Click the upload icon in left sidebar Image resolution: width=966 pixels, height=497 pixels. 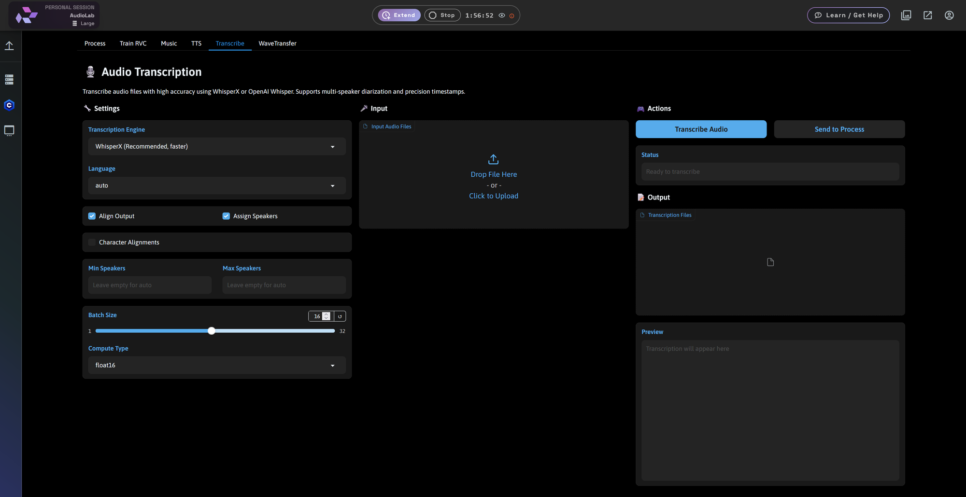9,46
